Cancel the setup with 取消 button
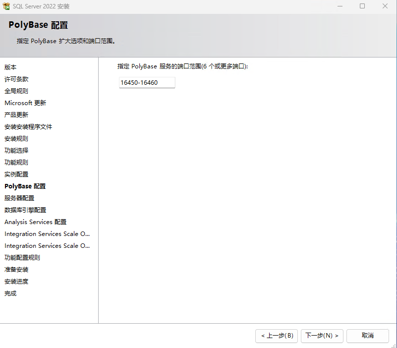The image size is (397, 348). [368, 336]
